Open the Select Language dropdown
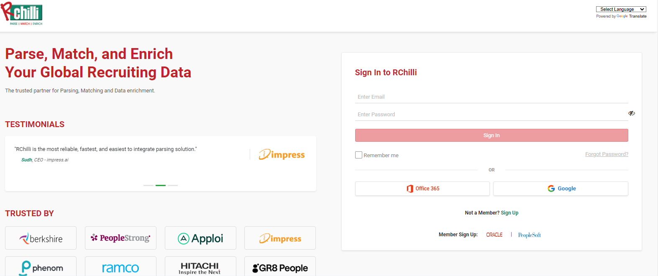658x276 pixels. [x=621, y=9]
